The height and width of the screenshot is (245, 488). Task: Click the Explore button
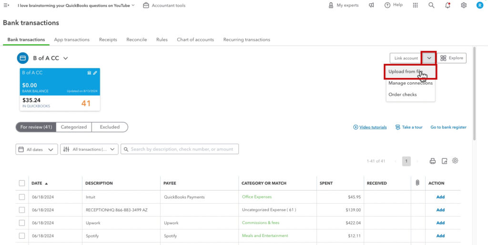point(452,58)
